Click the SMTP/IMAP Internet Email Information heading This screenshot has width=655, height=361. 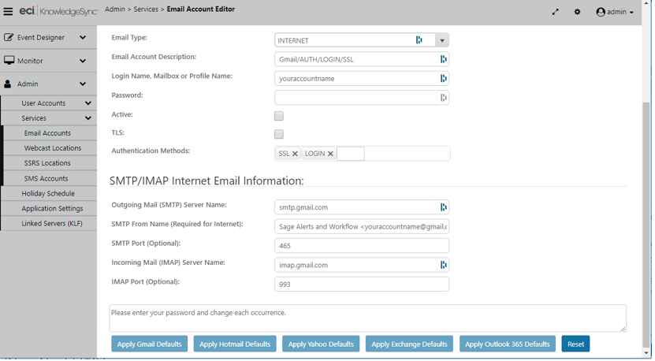point(207,181)
